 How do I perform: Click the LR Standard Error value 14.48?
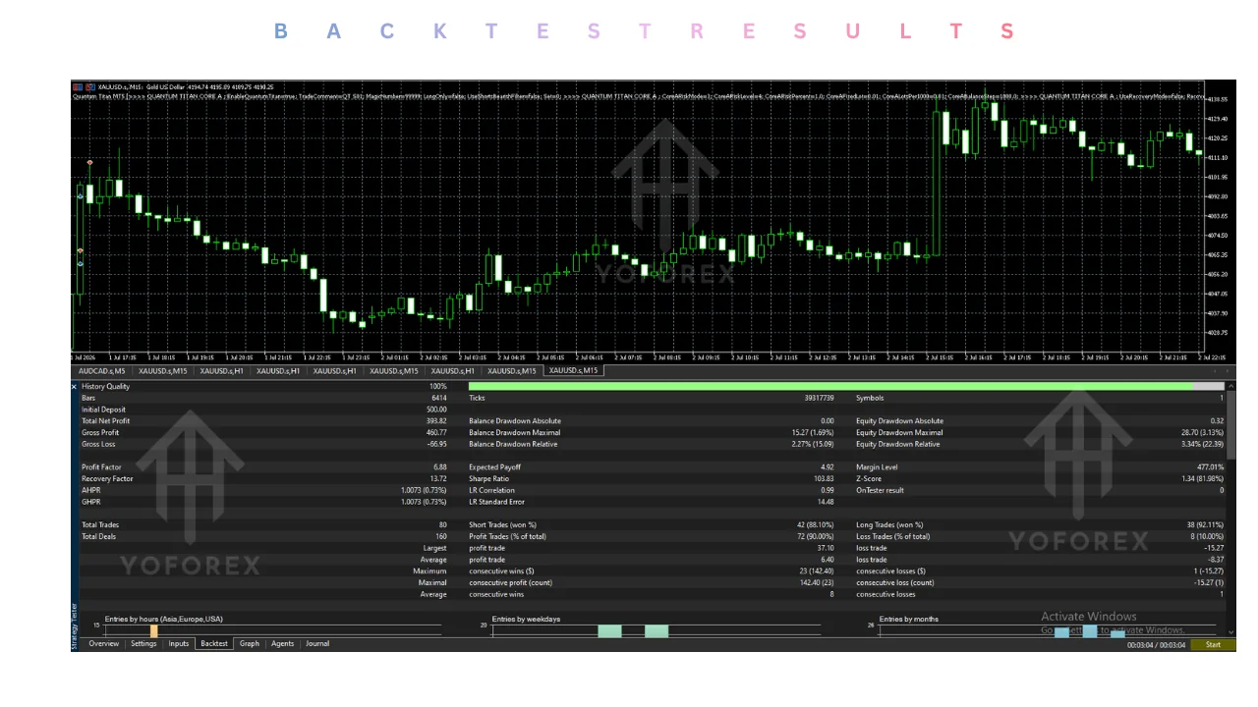[825, 502]
